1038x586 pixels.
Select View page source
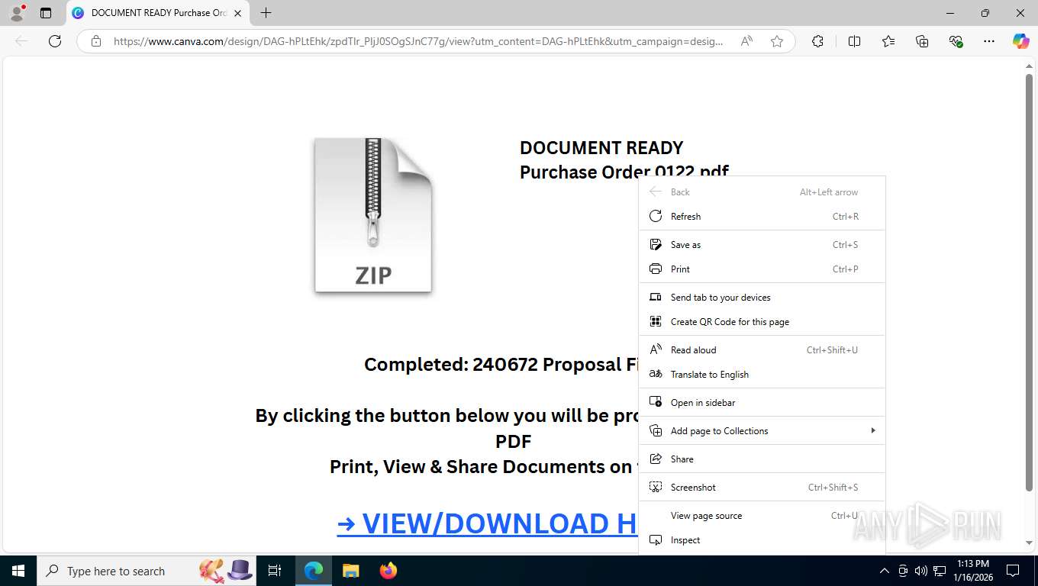(x=762, y=516)
